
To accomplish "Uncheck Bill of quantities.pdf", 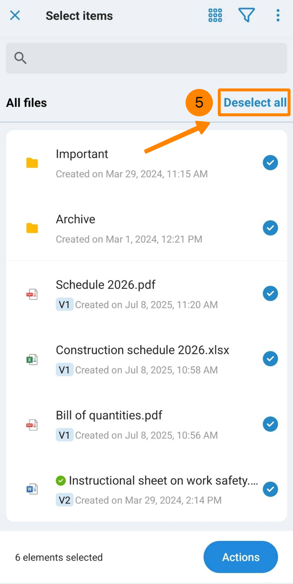I will pyautogui.click(x=270, y=424).
